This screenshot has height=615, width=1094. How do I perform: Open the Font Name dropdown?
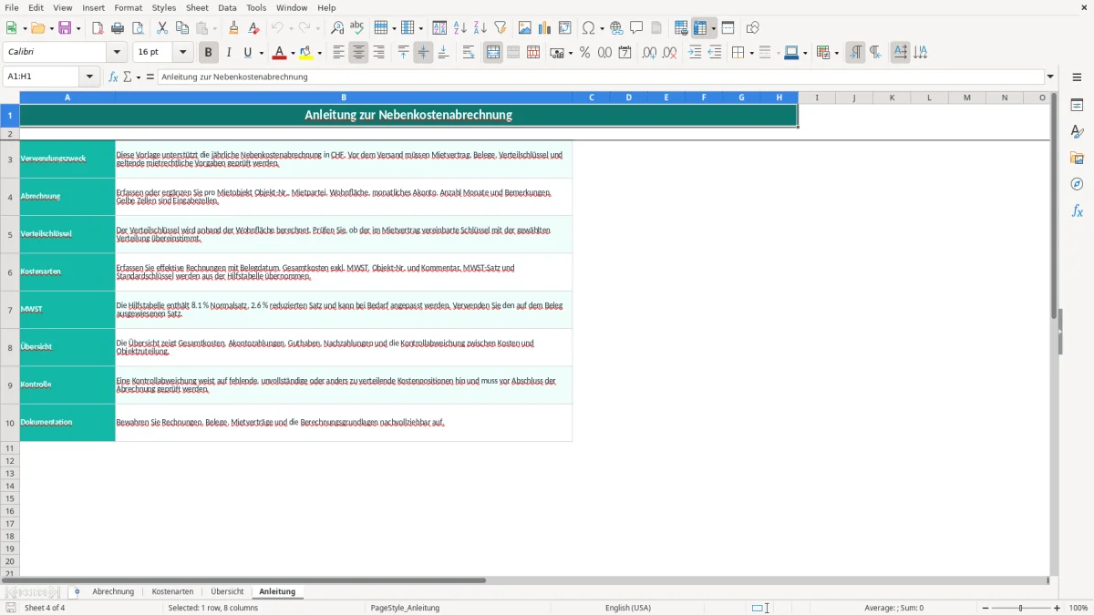(x=117, y=53)
